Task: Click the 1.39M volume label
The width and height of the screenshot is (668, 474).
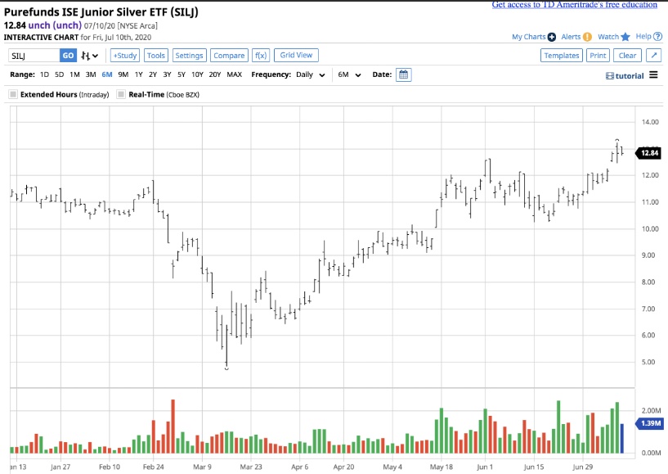Action: pyautogui.click(x=649, y=423)
